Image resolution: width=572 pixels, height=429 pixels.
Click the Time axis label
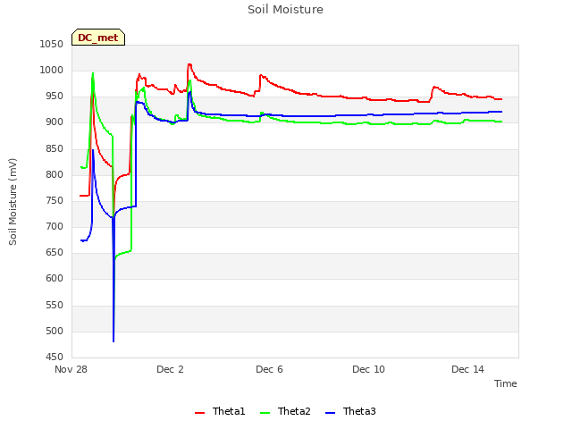(505, 383)
